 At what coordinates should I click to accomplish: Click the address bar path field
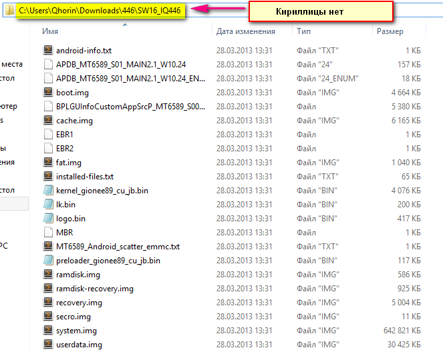(x=102, y=11)
